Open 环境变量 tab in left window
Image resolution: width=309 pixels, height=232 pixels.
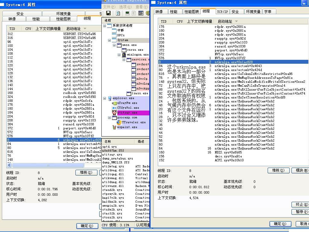63,14
